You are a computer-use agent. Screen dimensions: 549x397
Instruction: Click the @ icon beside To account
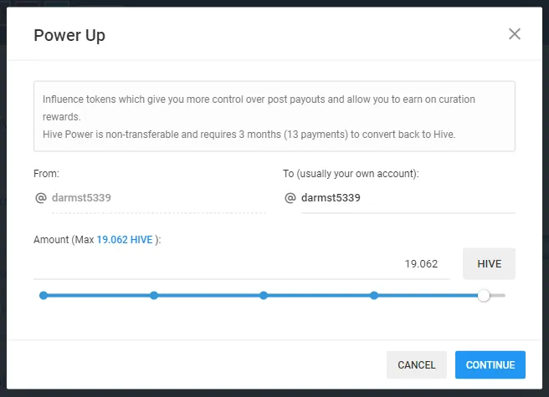290,198
